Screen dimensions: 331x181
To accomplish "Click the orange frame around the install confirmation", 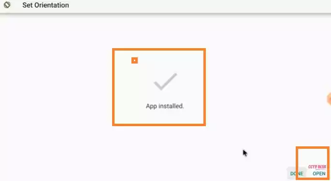I will coord(159,87).
